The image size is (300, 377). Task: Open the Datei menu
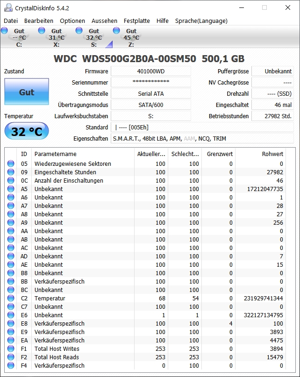tap(11, 21)
